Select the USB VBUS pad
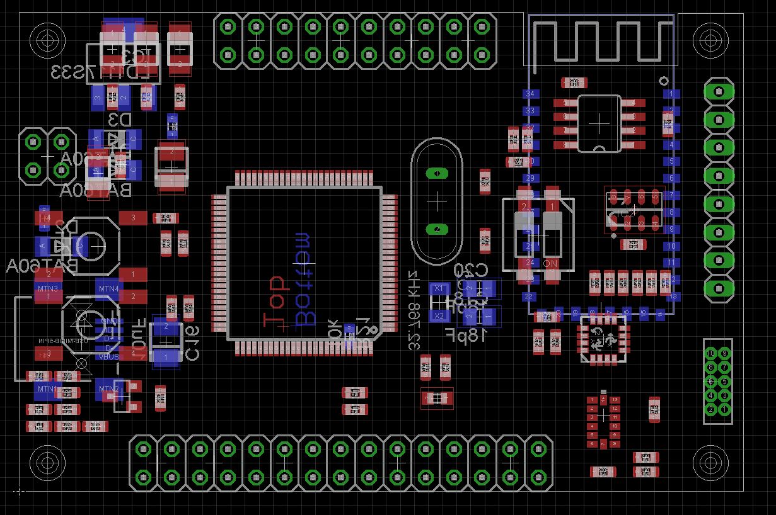 click(x=109, y=356)
